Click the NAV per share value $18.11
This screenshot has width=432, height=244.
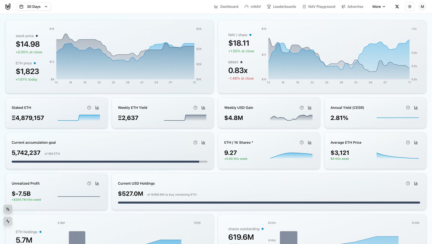pos(239,43)
